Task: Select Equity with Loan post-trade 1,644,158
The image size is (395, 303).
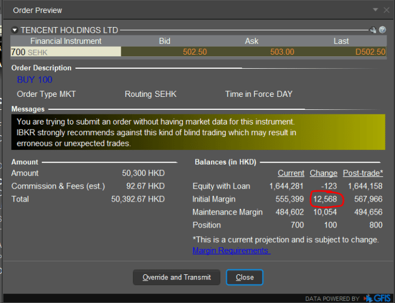Action: (365, 186)
